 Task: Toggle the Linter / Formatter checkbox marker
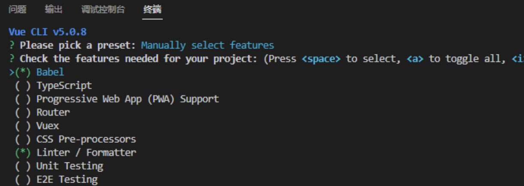(x=23, y=153)
